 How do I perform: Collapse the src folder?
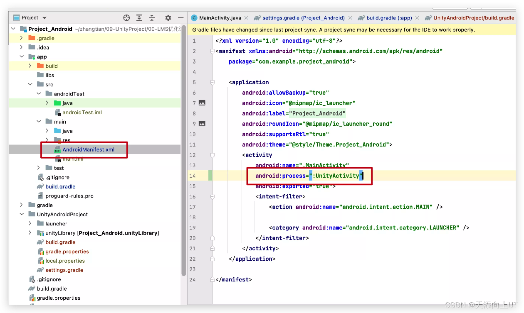click(30, 85)
